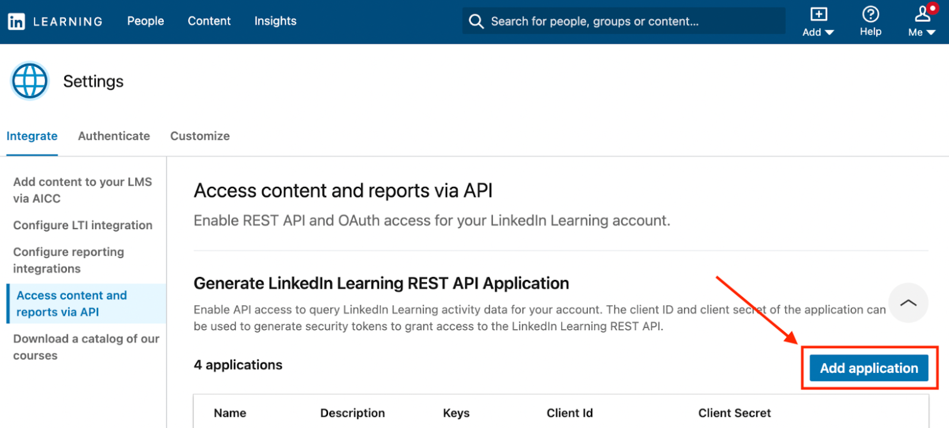This screenshot has width=949, height=428.
Task: Click the Settings page title
Action: [93, 82]
